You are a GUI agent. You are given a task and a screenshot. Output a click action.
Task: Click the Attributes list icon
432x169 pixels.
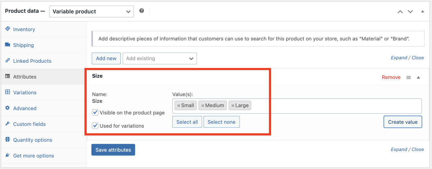click(x=7, y=76)
